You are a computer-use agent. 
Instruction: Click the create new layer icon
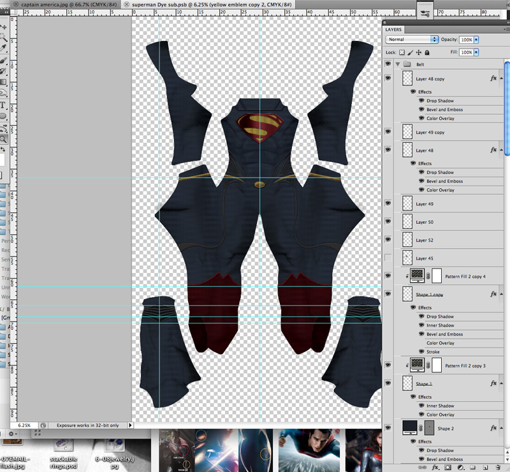(x=485, y=468)
